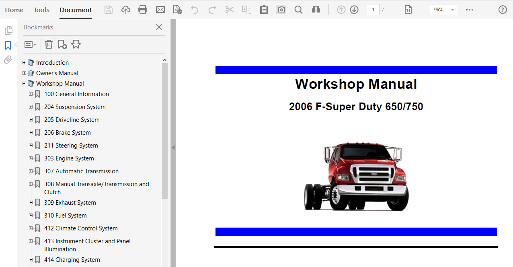Navigate to next page with down arrow
This screenshot has width=513, height=267.
(x=354, y=9)
